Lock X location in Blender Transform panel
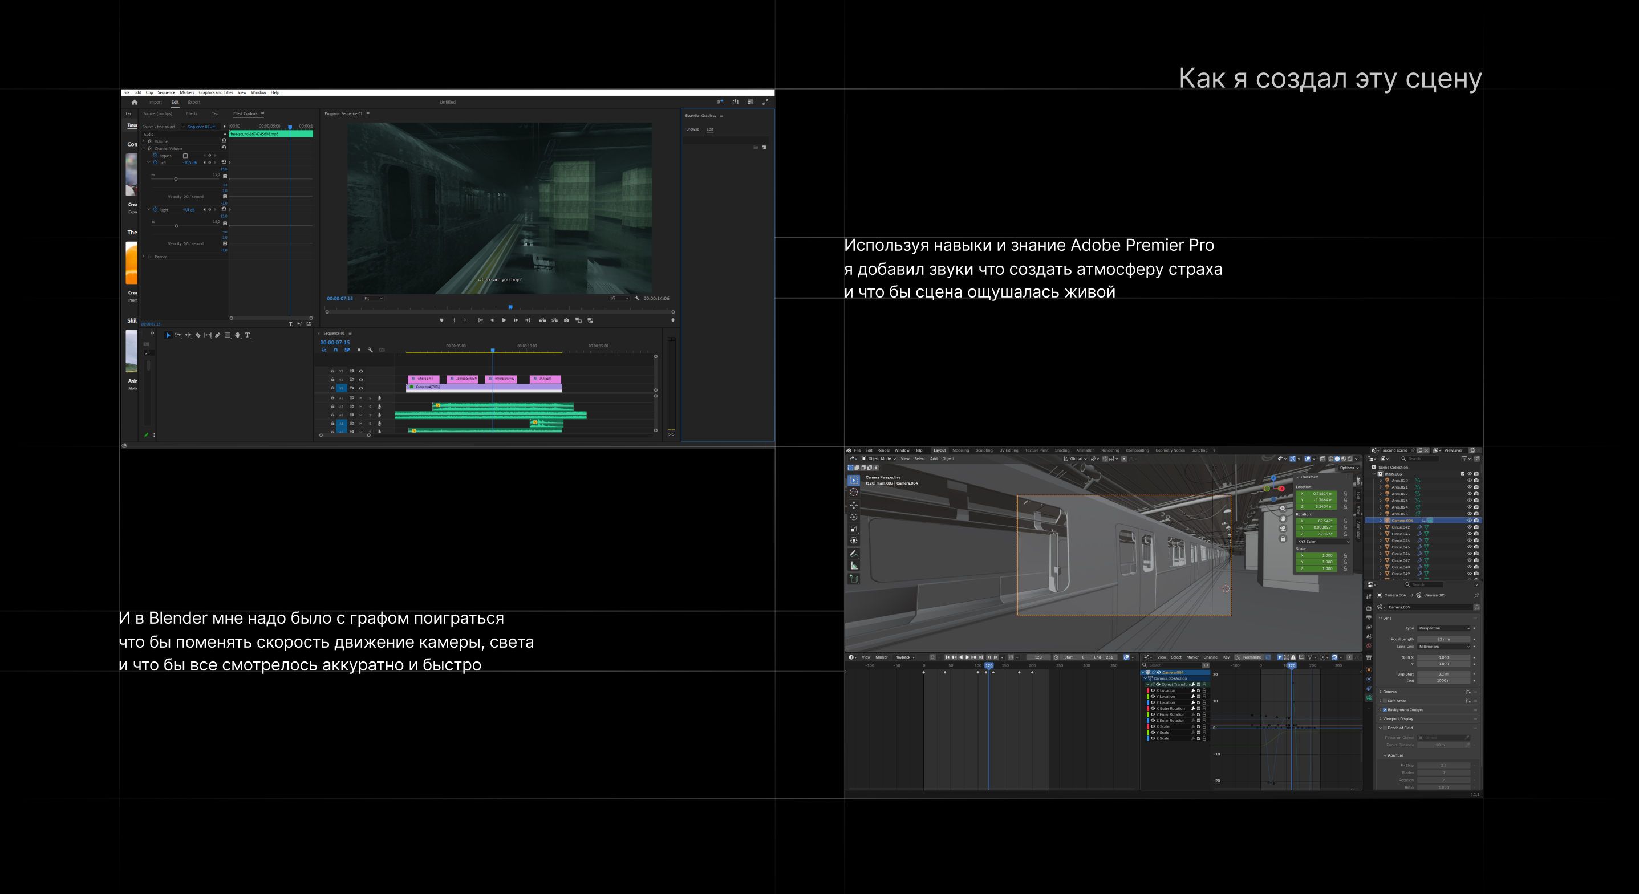The width and height of the screenshot is (1639, 894). click(1345, 494)
